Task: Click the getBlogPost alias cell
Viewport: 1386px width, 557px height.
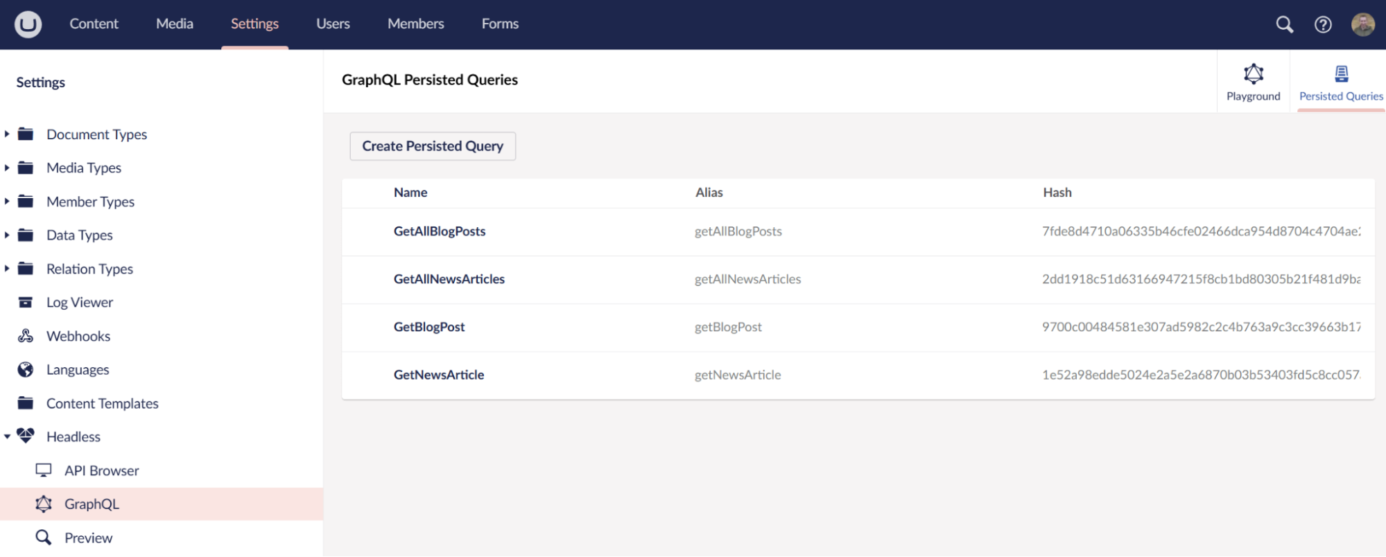Action: point(728,327)
